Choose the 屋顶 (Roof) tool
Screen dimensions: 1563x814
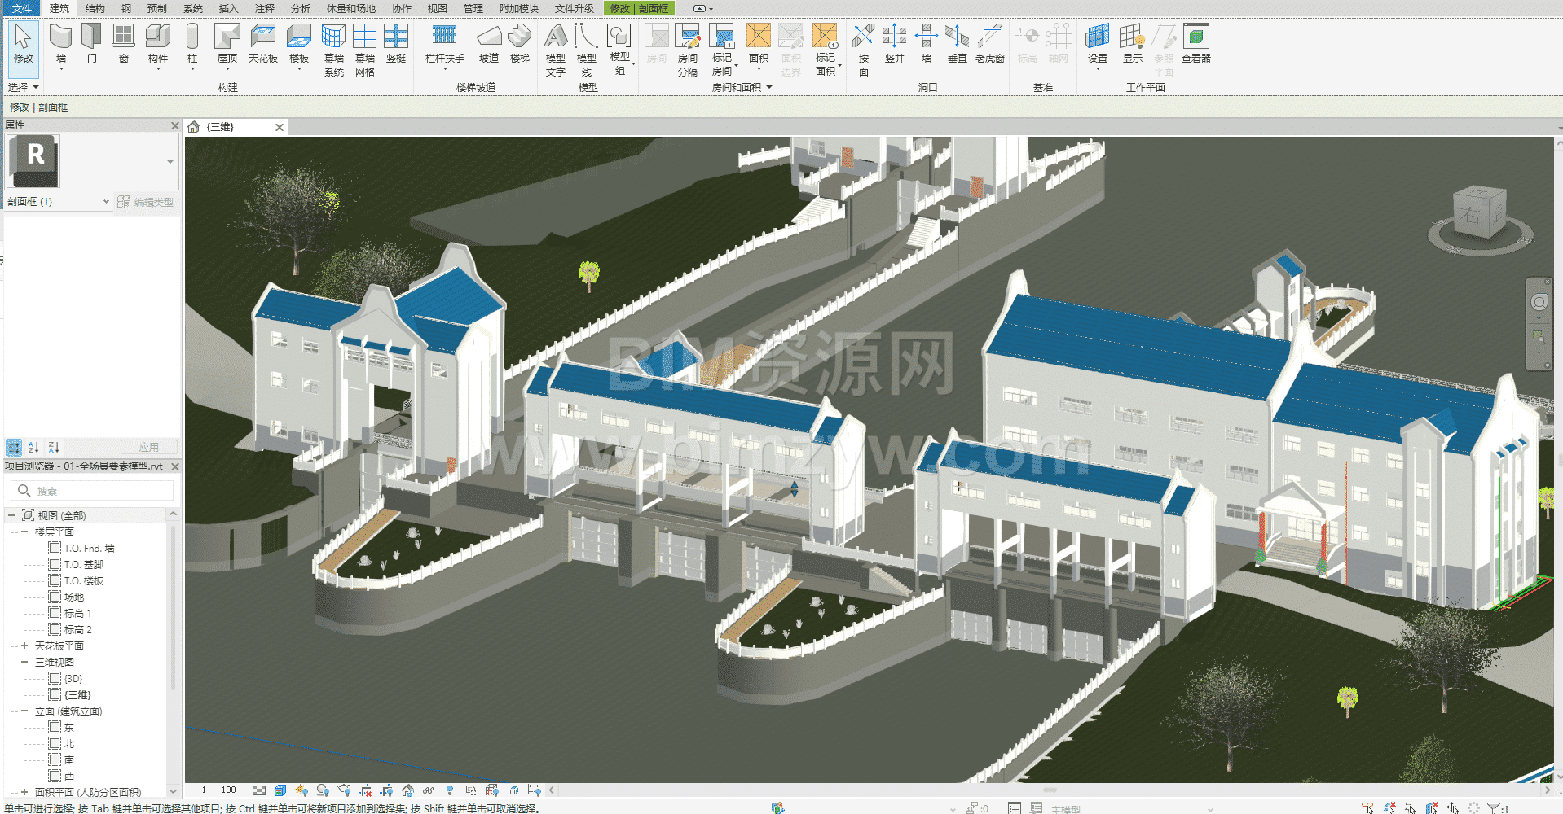(x=227, y=44)
